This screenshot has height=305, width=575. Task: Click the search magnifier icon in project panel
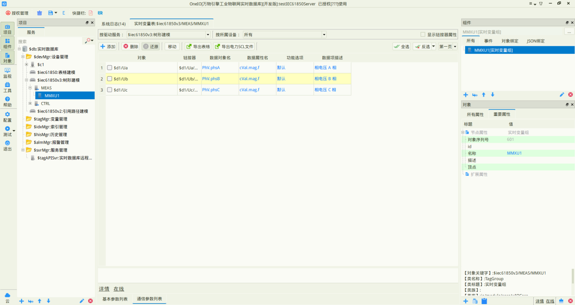[x=88, y=41]
